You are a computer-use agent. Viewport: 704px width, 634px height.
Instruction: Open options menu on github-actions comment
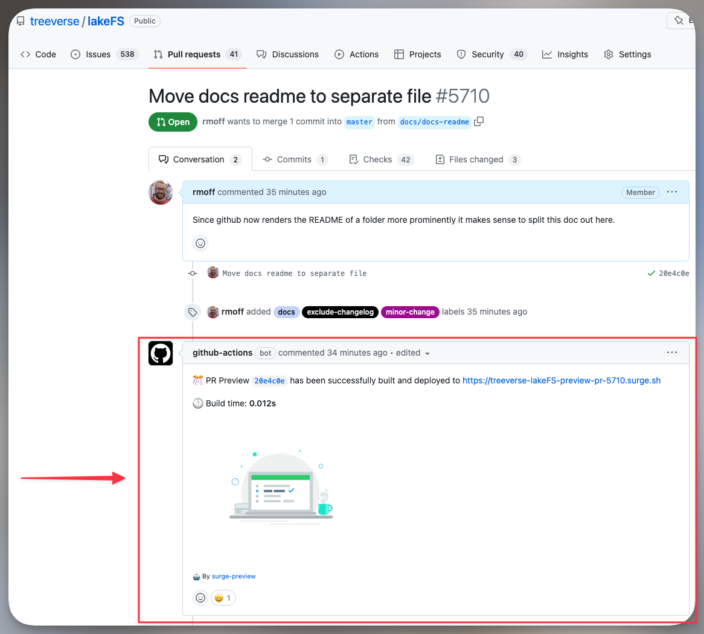click(672, 353)
